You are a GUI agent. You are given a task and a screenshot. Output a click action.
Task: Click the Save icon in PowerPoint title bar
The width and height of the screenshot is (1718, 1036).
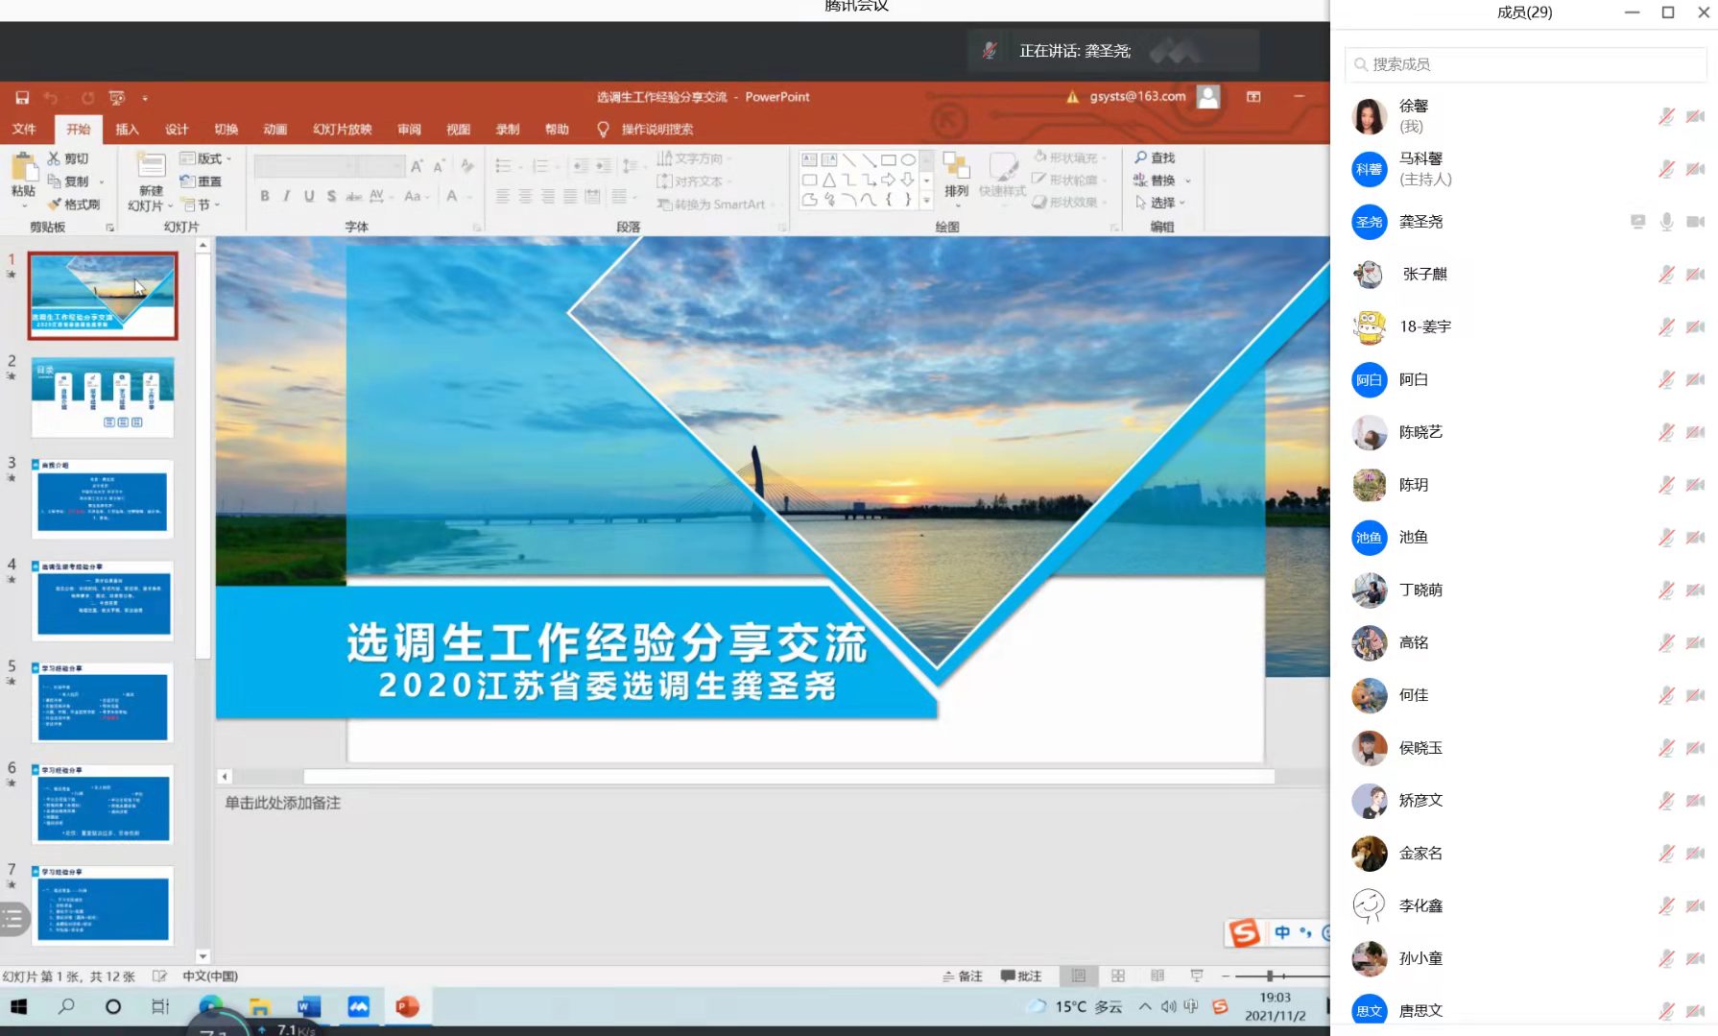click(x=22, y=98)
